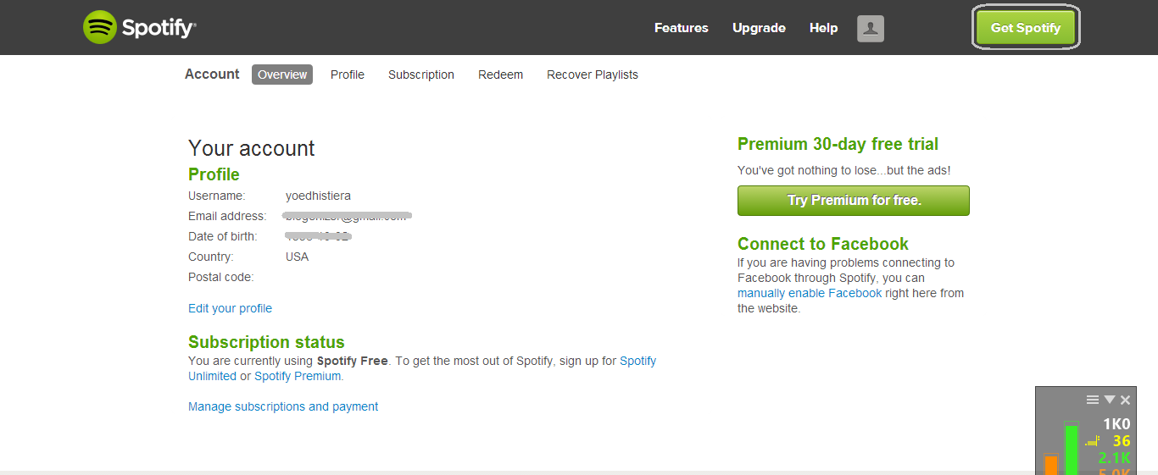The image size is (1158, 475).
Task: Open the speed widget hamburger menu
Action: [1093, 400]
